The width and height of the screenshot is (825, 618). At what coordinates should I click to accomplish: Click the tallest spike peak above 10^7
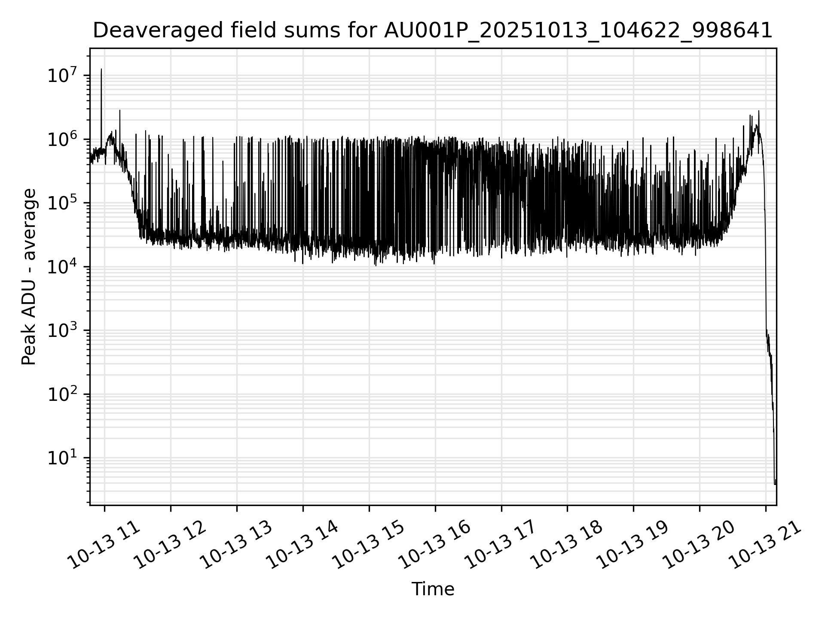101,70
